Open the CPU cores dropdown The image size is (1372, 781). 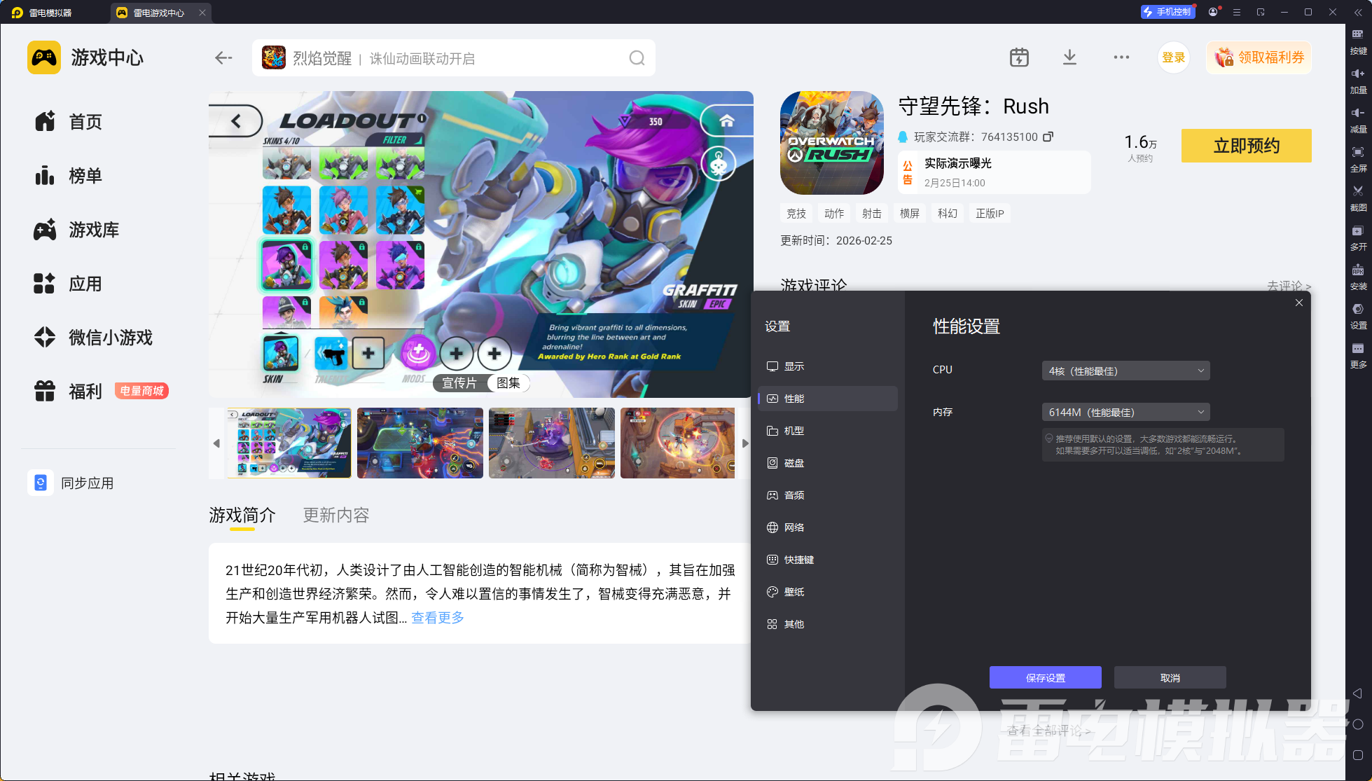1125,371
